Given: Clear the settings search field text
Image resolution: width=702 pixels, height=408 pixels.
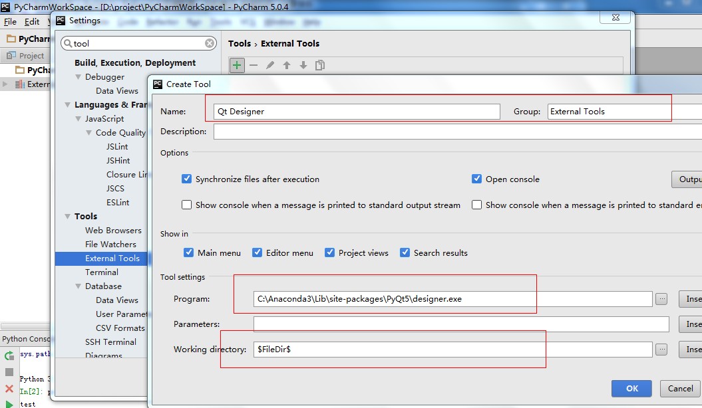Looking at the screenshot, I should 210,43.
